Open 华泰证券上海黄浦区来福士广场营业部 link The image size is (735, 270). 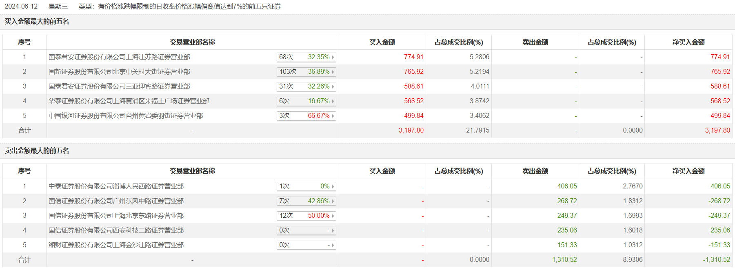click(129, 101)
